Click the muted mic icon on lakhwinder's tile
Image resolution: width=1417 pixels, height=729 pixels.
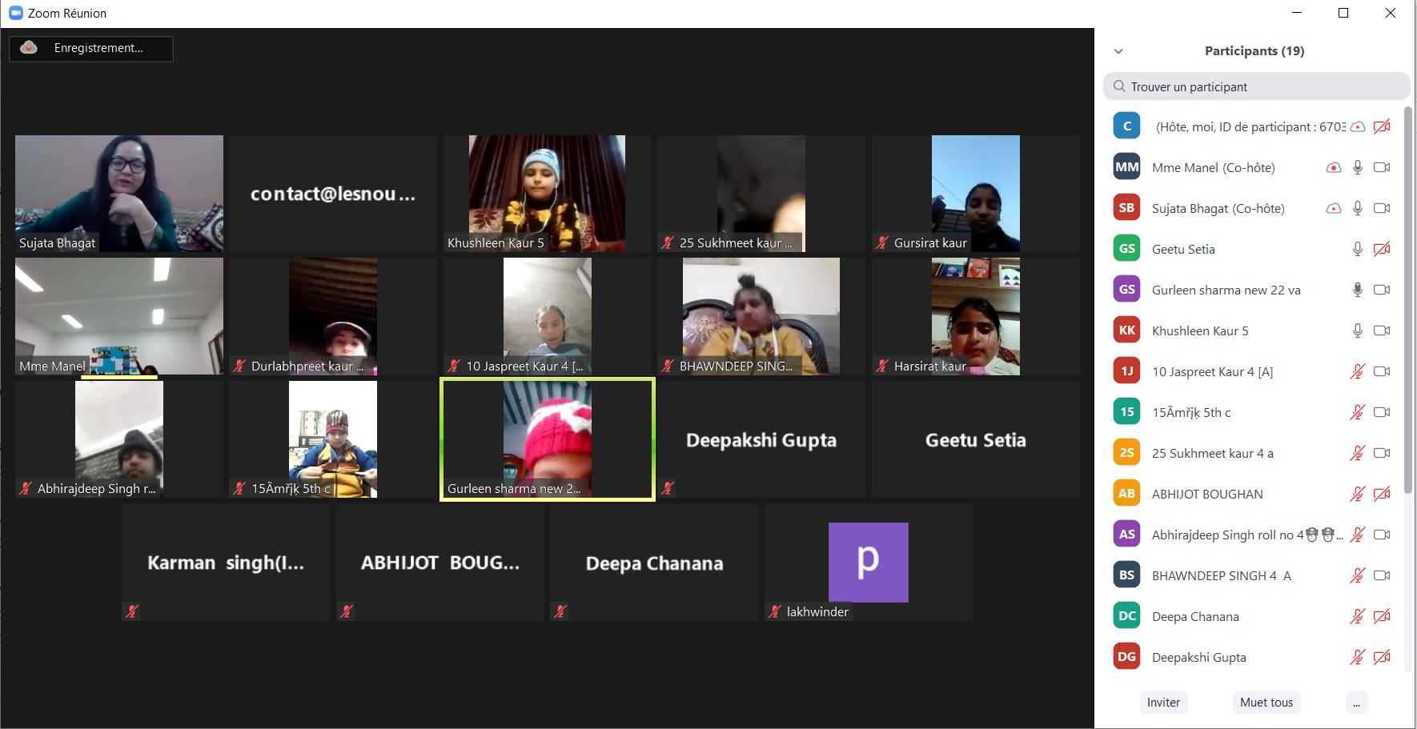pos(774,611)
